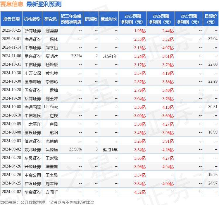Click the target price 22.29
Image resolution: width=219 pixels, height=205 pixels.
(213, 81)
